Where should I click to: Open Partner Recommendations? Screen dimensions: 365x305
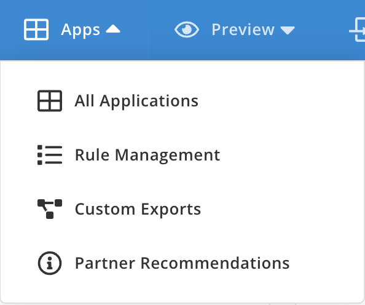182,263
